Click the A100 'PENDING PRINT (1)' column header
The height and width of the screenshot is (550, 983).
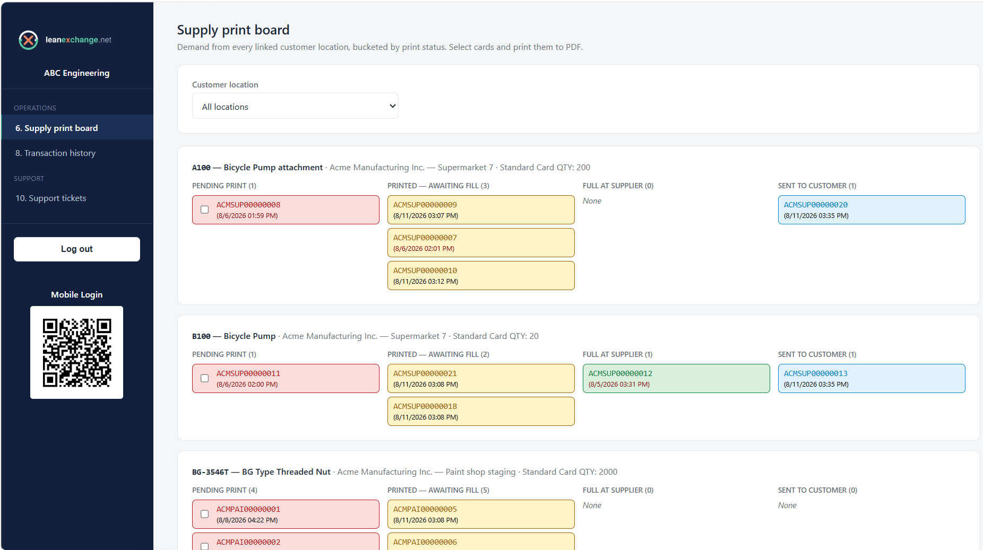tap(224, 186)
